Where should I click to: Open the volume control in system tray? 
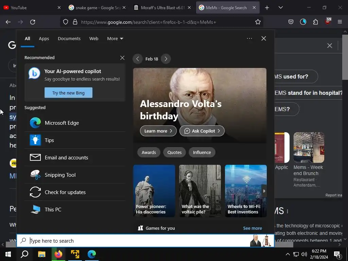click(304, 254)
